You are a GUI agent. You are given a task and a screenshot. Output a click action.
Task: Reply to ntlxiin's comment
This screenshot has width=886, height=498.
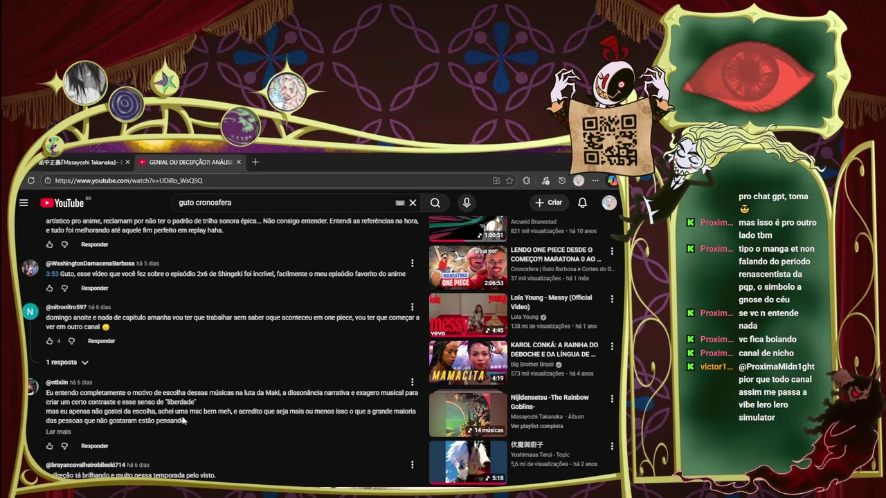click(94, 446)
